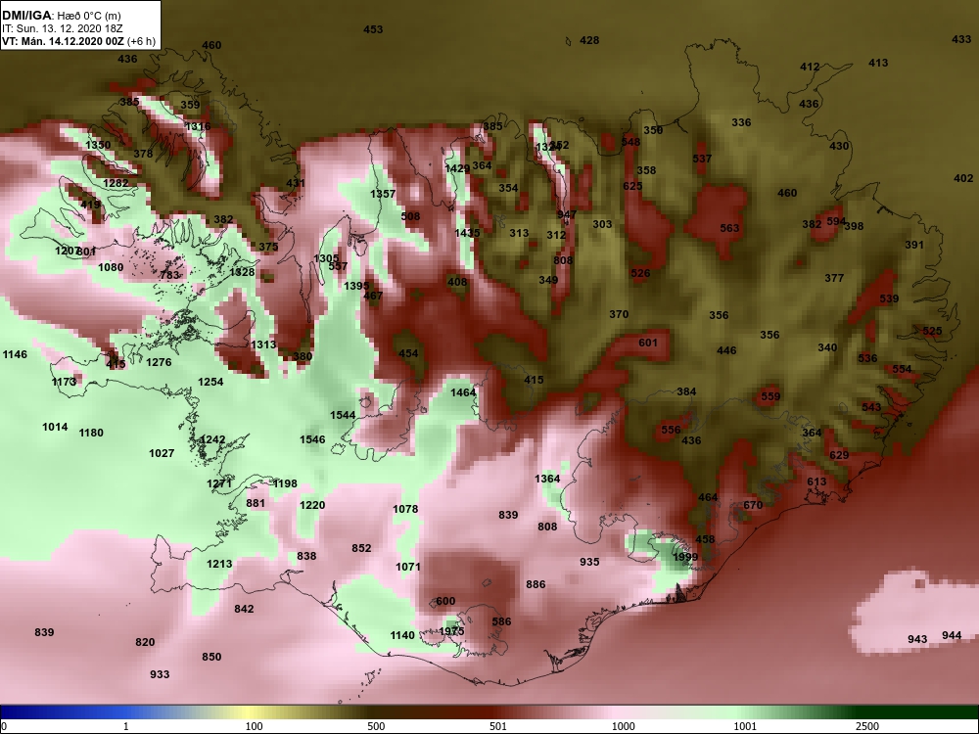The height and width of the screenshot is (734, 979).
Task: Click the map value '1213'
Action: tap(219, 565)
